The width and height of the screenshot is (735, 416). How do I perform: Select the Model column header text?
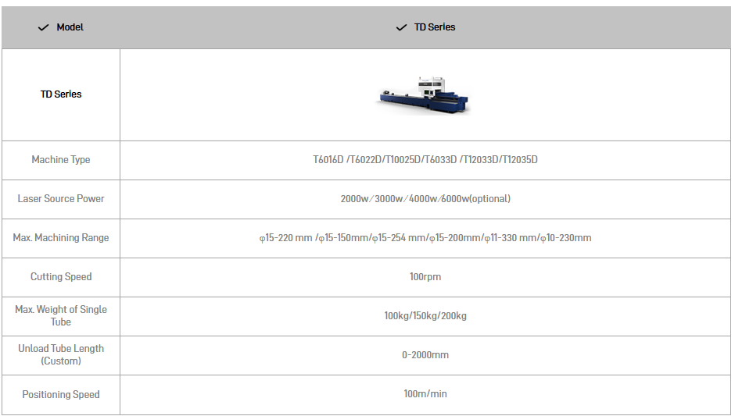click(70, 27)
